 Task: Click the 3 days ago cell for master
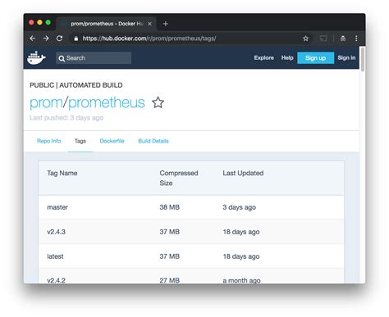point(239,207)
